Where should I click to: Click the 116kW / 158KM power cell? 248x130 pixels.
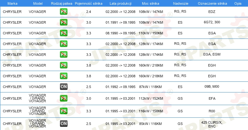click(x=151, y=111)
